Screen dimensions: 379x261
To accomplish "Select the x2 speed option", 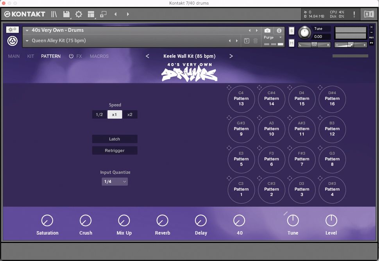I will coord(130,115).
